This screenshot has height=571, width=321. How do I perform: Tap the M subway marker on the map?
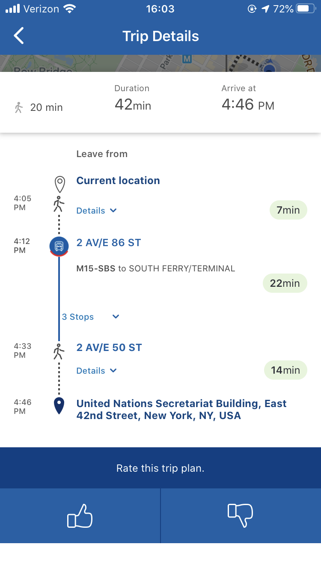(x=186, y=59)
